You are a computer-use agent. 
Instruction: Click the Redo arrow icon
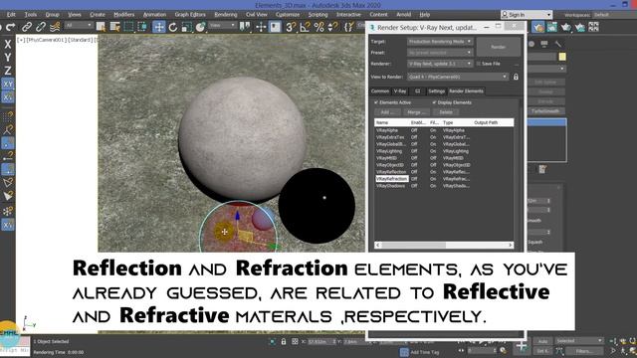click(x=11, y=27)
